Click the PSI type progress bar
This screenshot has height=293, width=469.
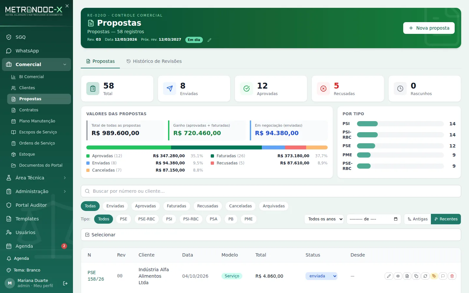coord(400,124)
